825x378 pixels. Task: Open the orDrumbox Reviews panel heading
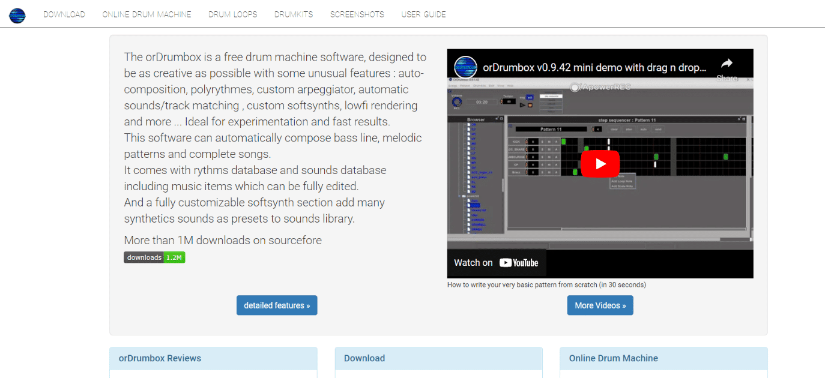160,358
